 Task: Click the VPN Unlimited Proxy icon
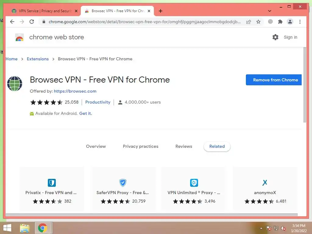click(x=194, y=183)
